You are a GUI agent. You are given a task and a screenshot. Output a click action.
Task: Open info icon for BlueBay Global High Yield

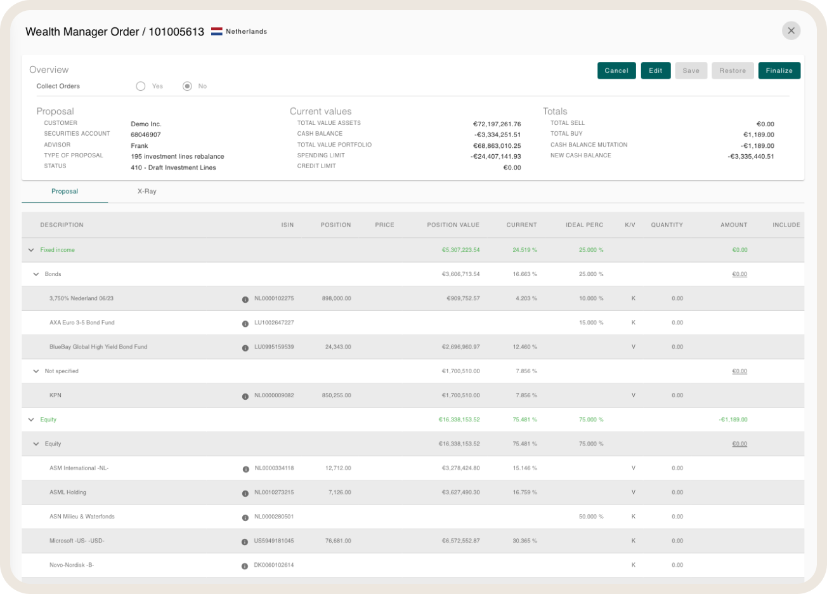tap(245, 348)
